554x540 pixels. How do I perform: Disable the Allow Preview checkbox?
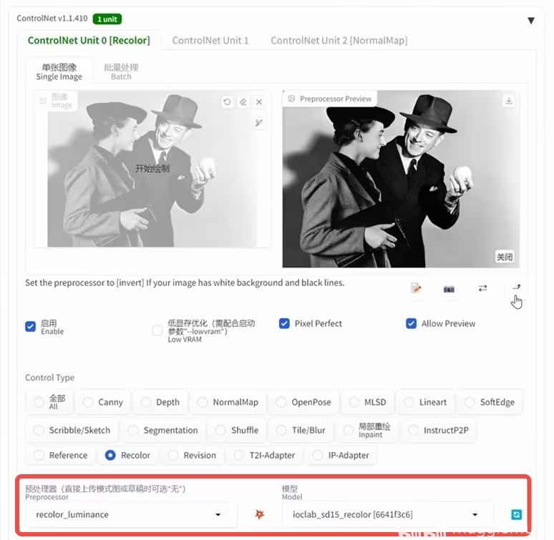click(x=411, y=323)
